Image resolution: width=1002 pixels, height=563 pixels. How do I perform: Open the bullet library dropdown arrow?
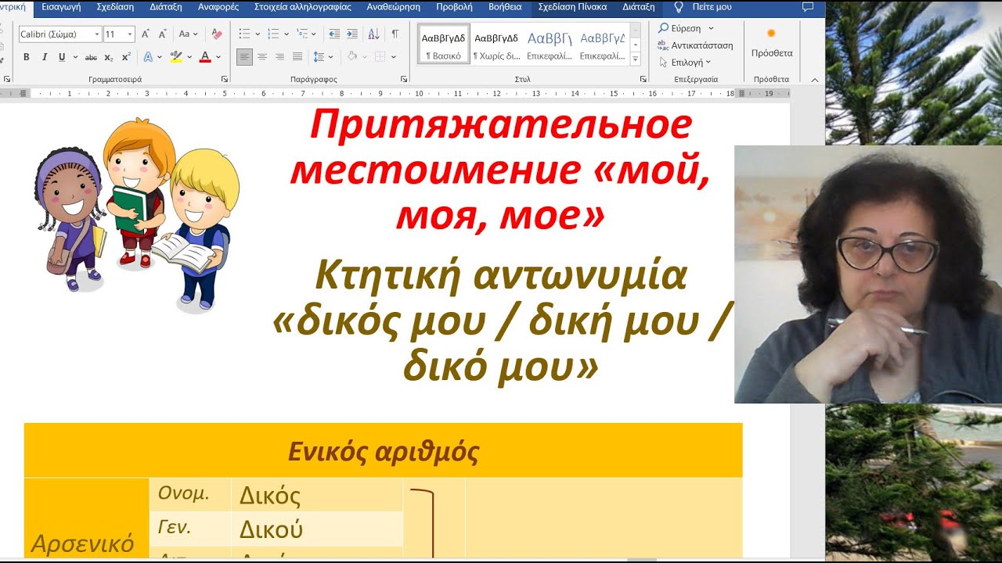[258, 34]
